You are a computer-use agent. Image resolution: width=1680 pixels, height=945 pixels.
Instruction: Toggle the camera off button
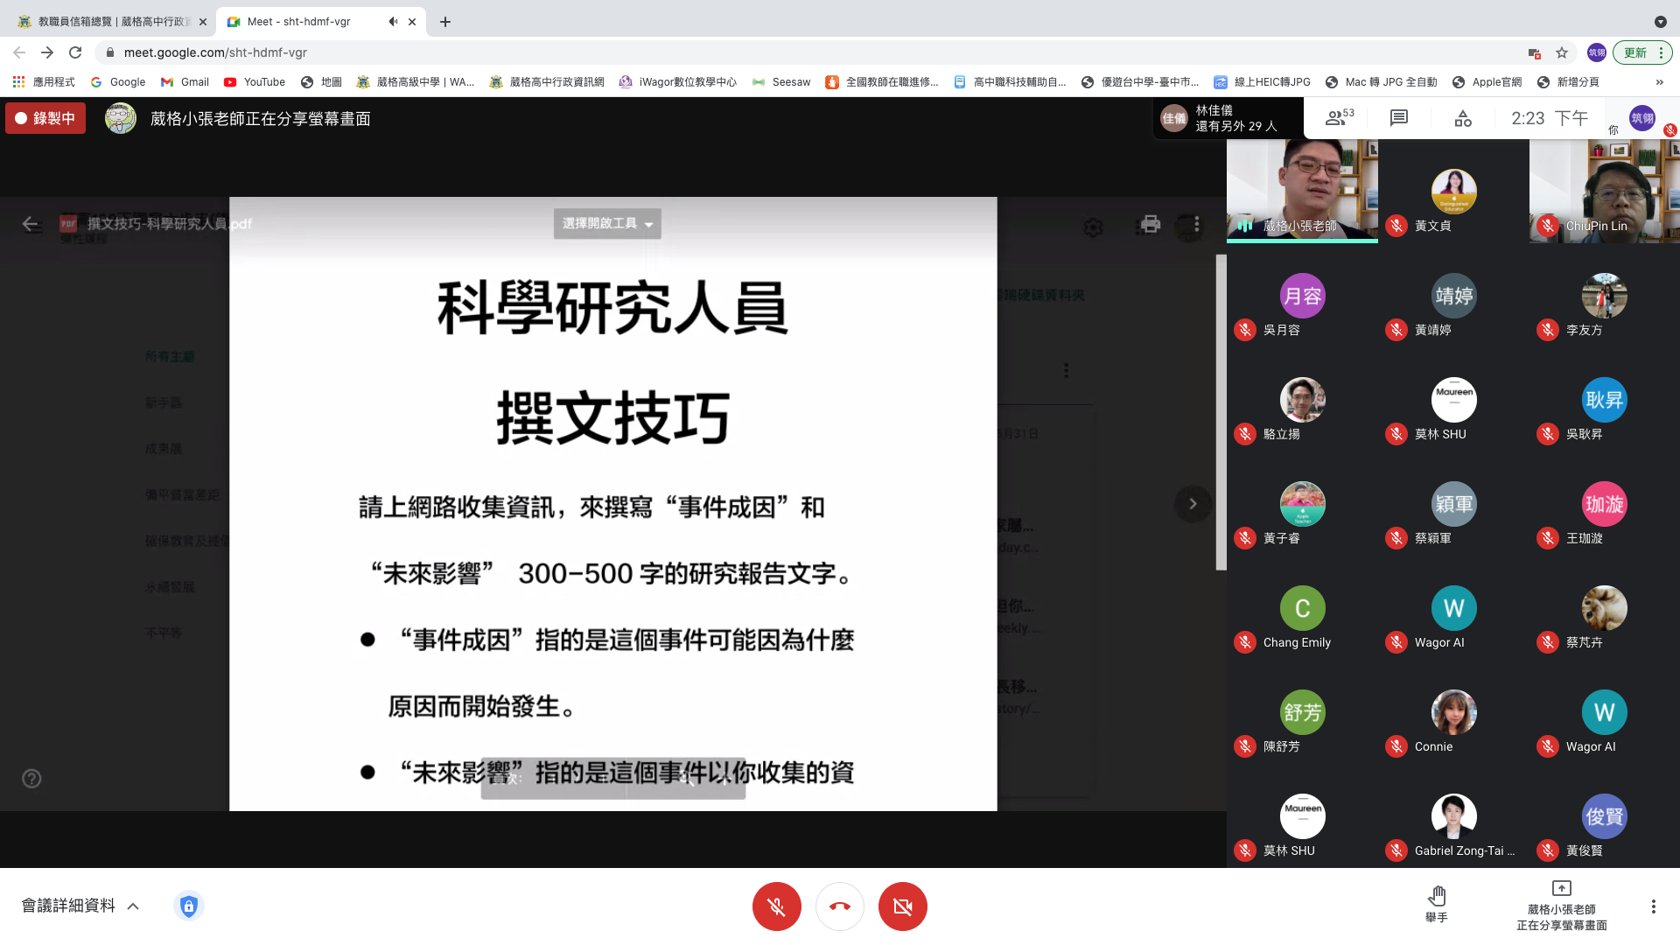[902, 906]
